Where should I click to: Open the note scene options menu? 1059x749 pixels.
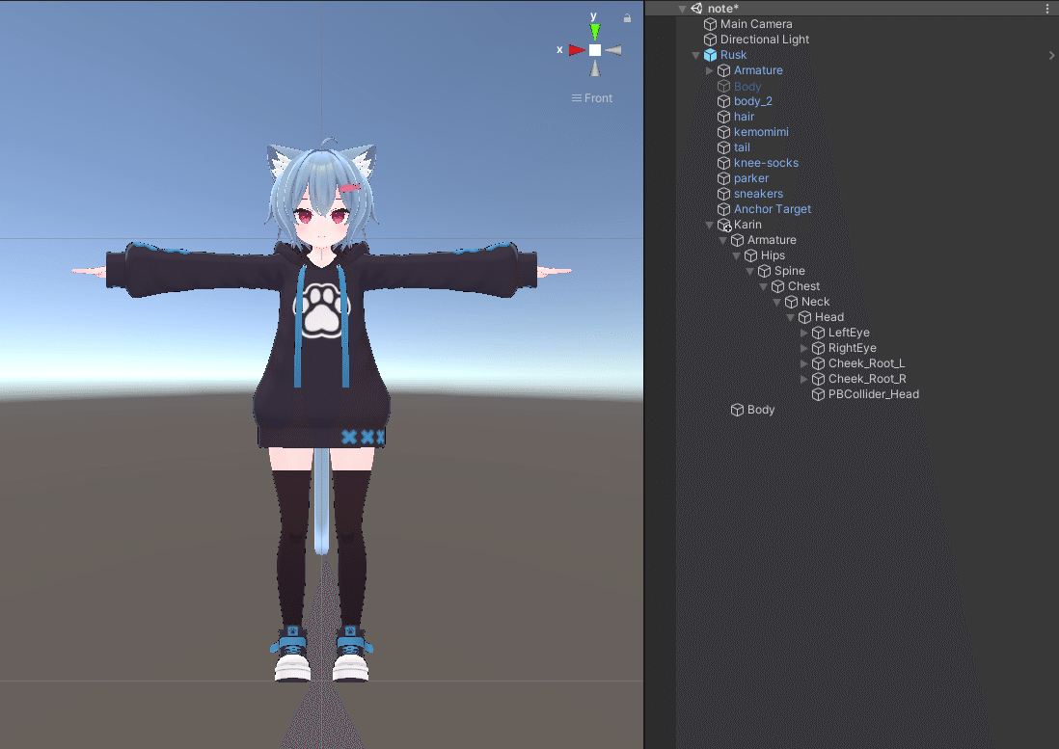1047,8
